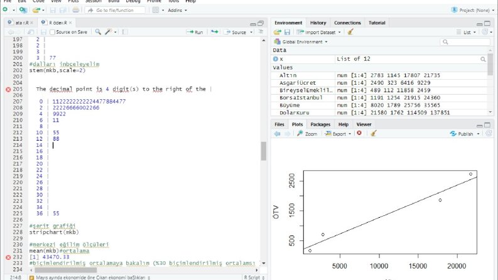The height and width of the screenshot is (280, 498).
Task: Open the Export plot dropdown
Action: coord(338,134)
